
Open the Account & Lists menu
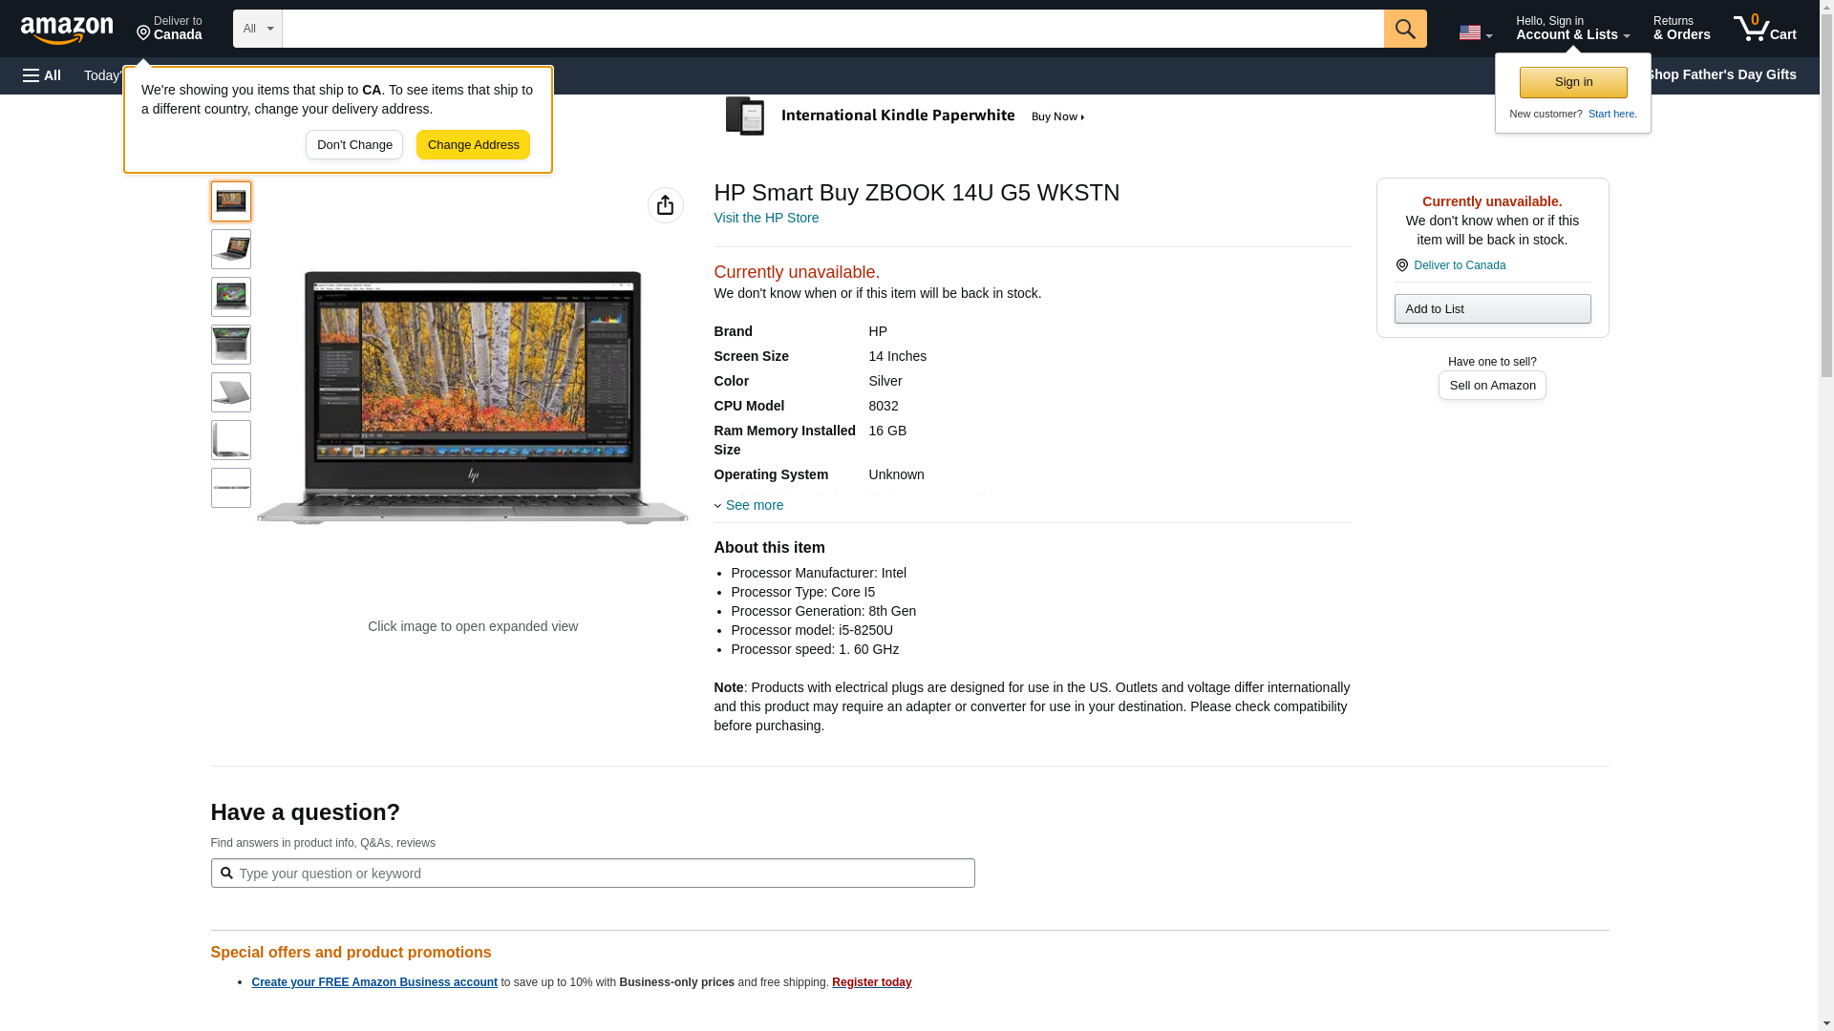(1571, 29)
